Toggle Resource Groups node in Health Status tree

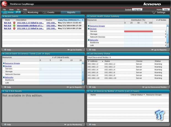pos(89,26)
